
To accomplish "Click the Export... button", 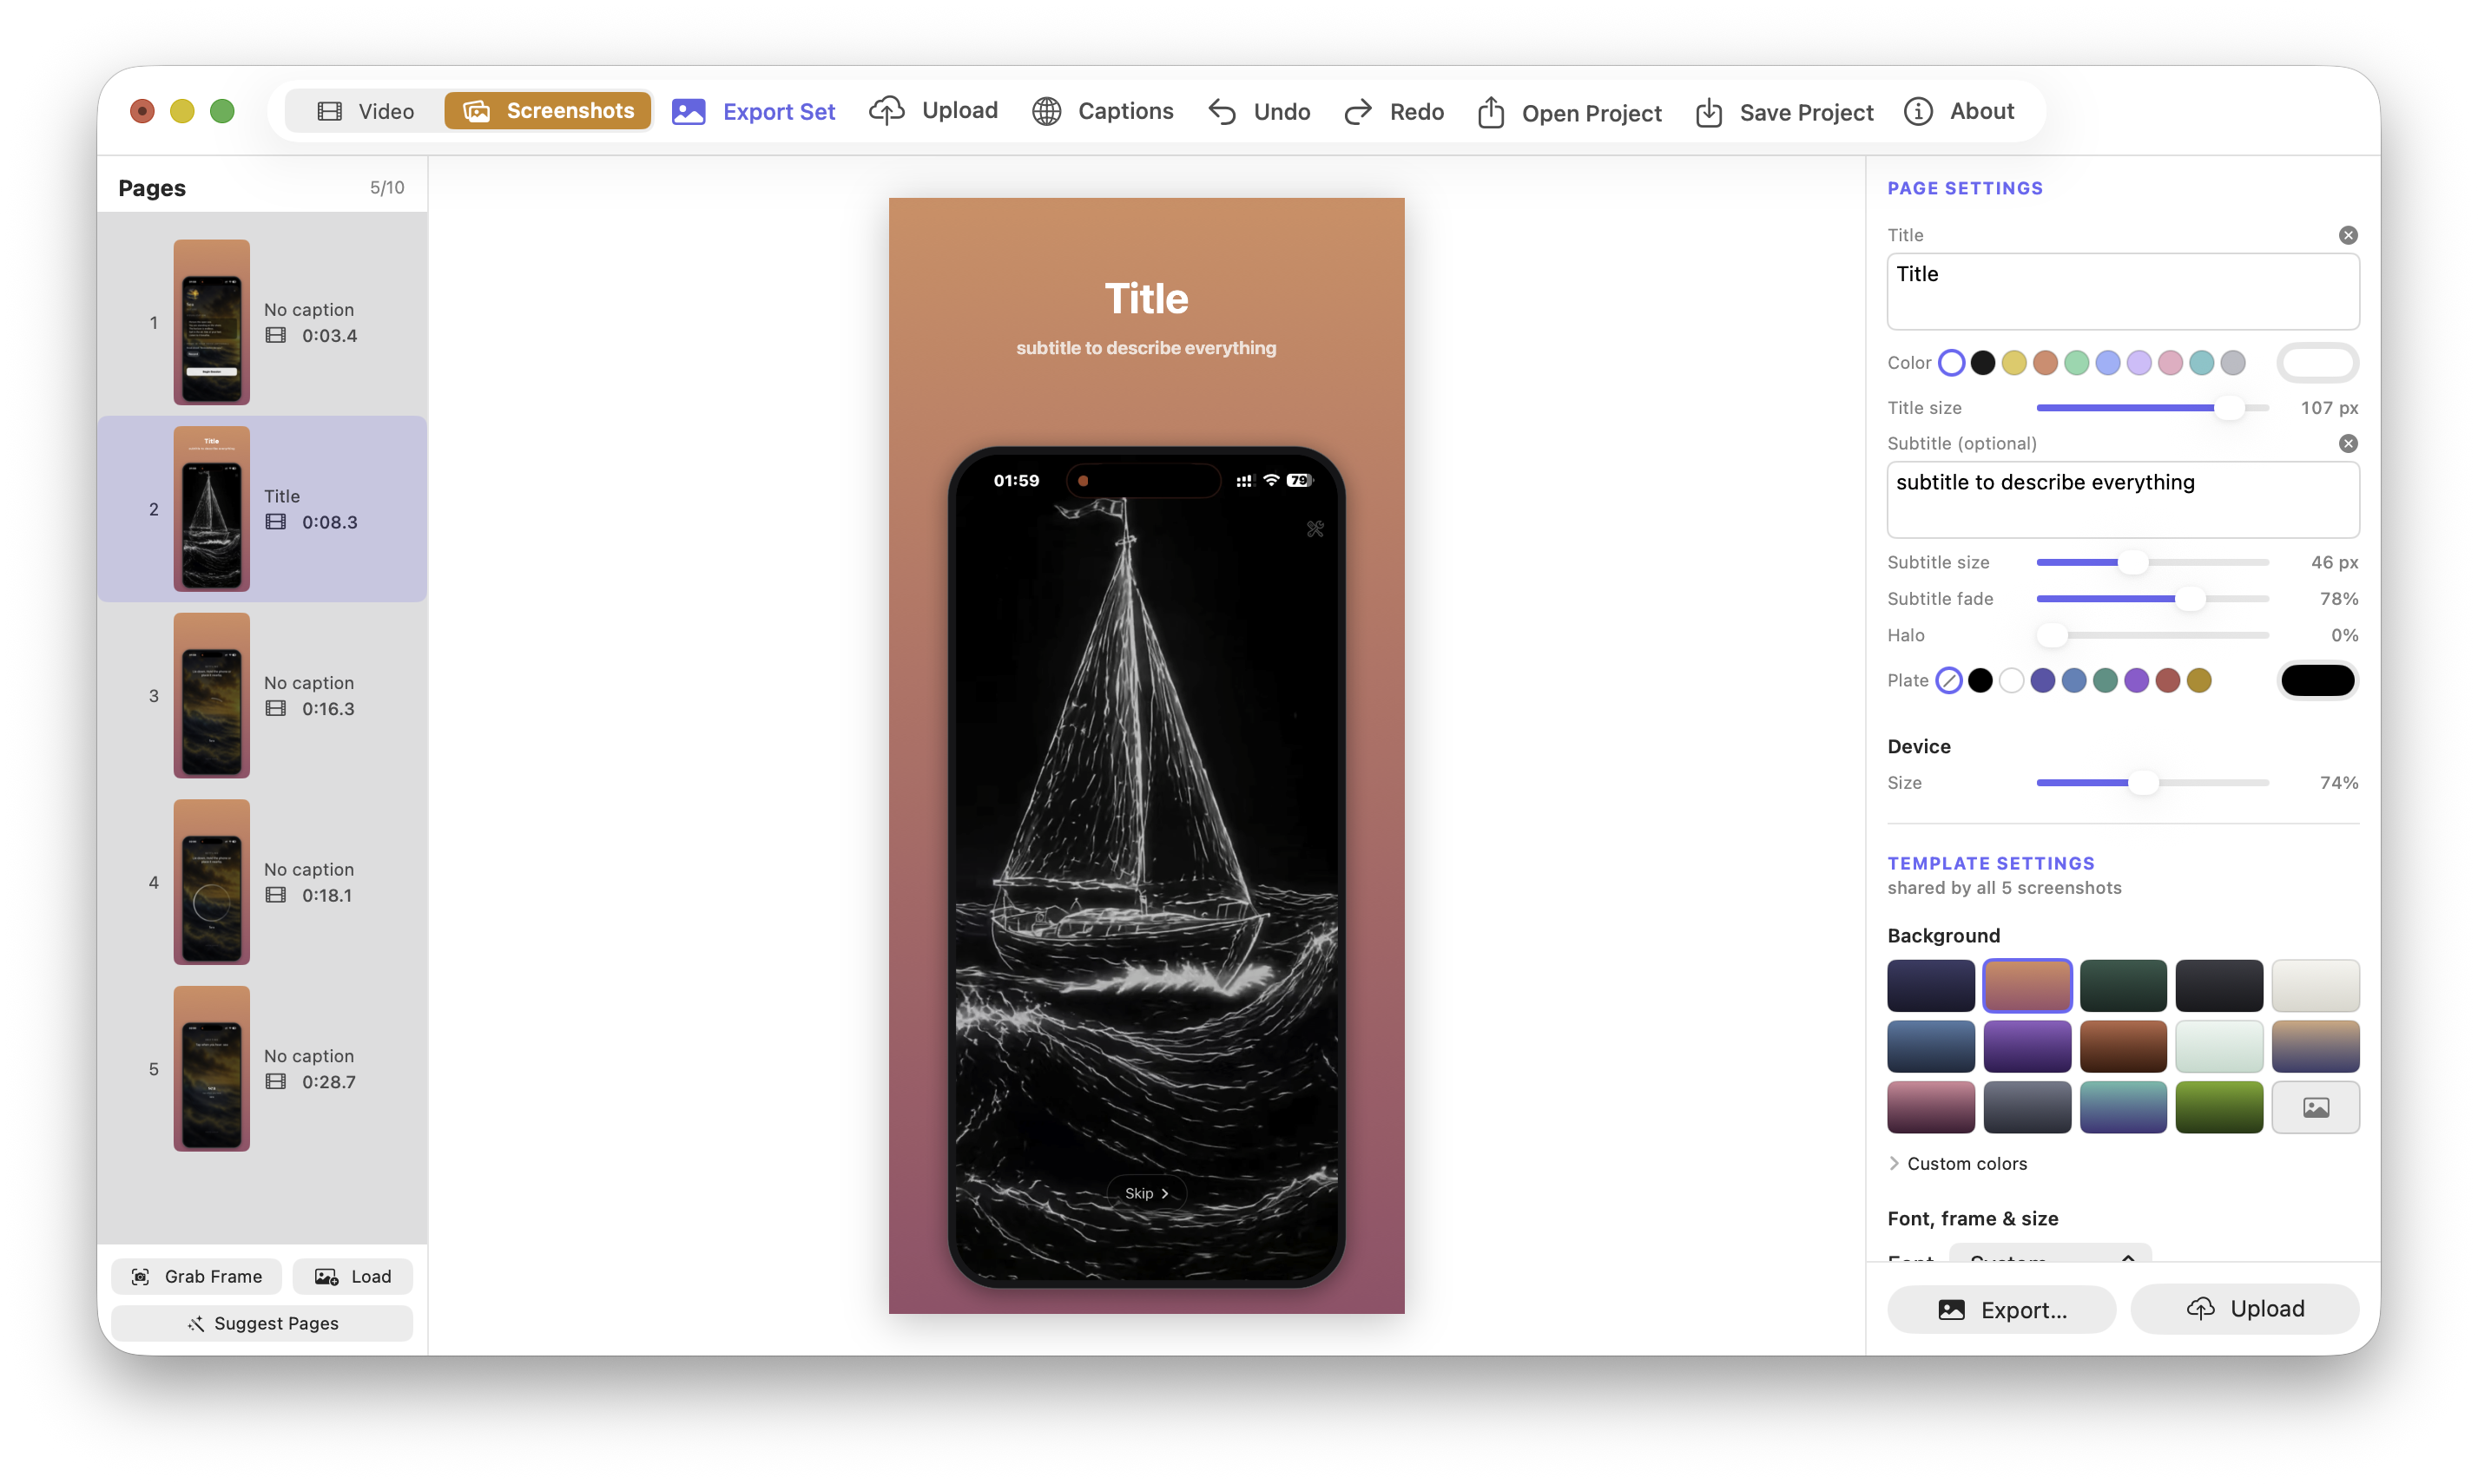I will point(2000,1309).
